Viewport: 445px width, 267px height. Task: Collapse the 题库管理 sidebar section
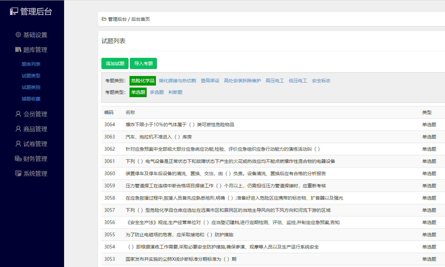(x=35, y=50)
